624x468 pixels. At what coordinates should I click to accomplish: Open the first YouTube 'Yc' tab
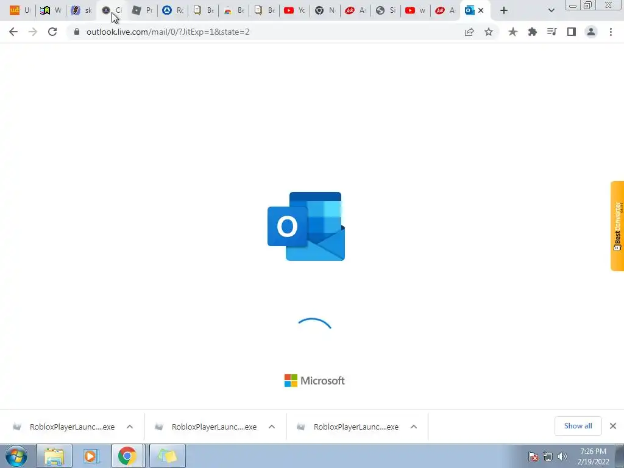[295, 10]
